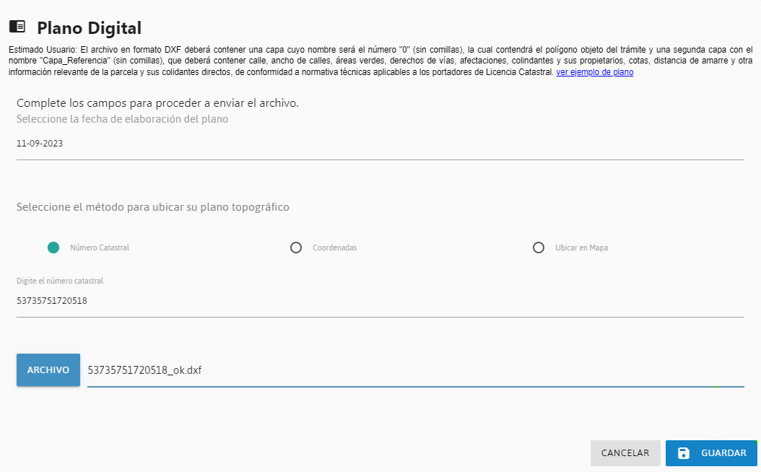Open the ver ejemplo de plano link

click(594, 72)
